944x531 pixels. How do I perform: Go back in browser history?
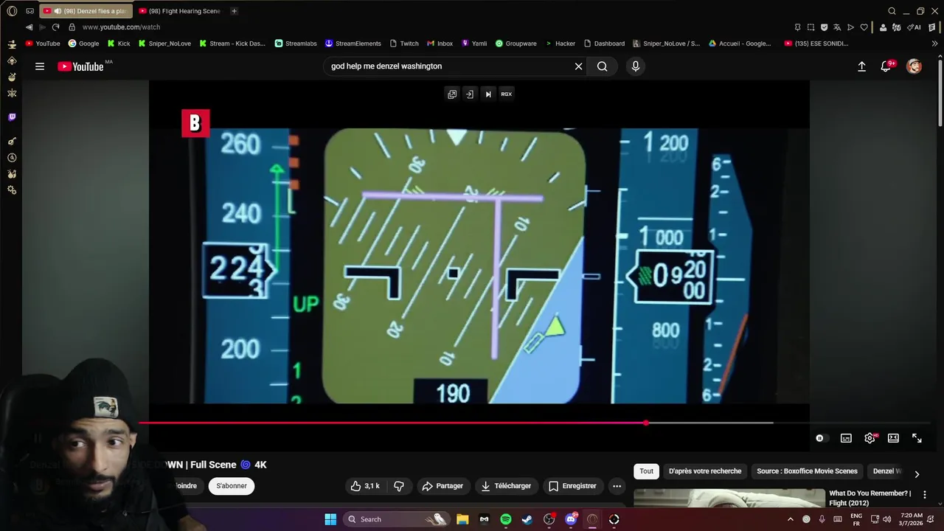29,27
